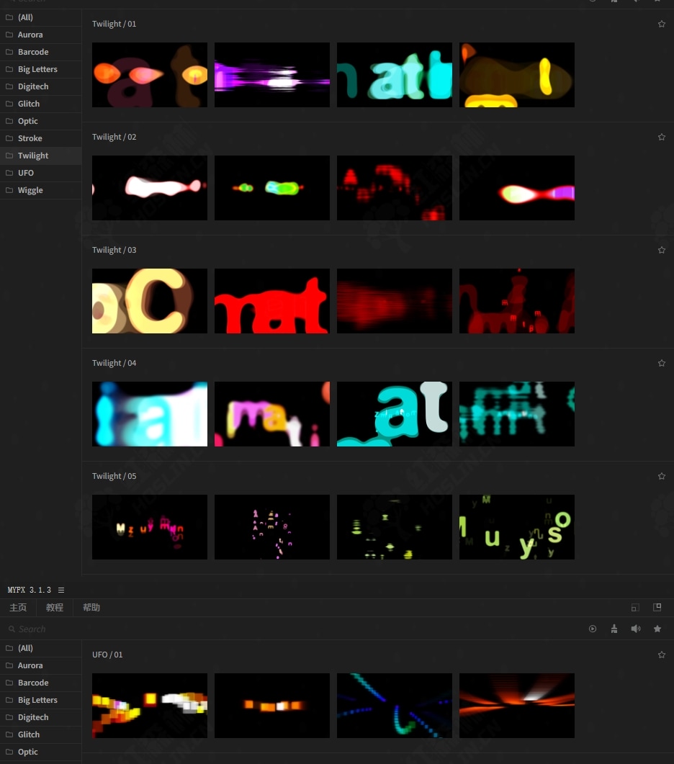Viewport: 674px width, 764px height.
Task: Click the broom clean-up icon in toolbar
Action: point(614,629)
